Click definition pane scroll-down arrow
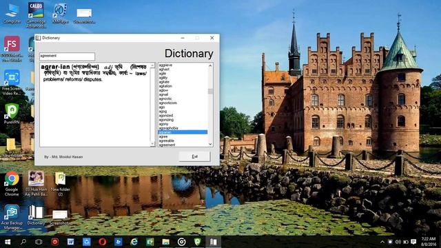The width and height of the screenshot is (441, 248). [x=152, y=144]
